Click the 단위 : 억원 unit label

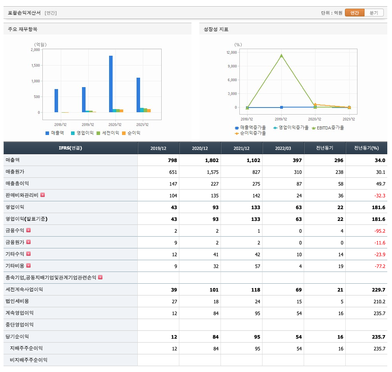click(x=332, y=13)
